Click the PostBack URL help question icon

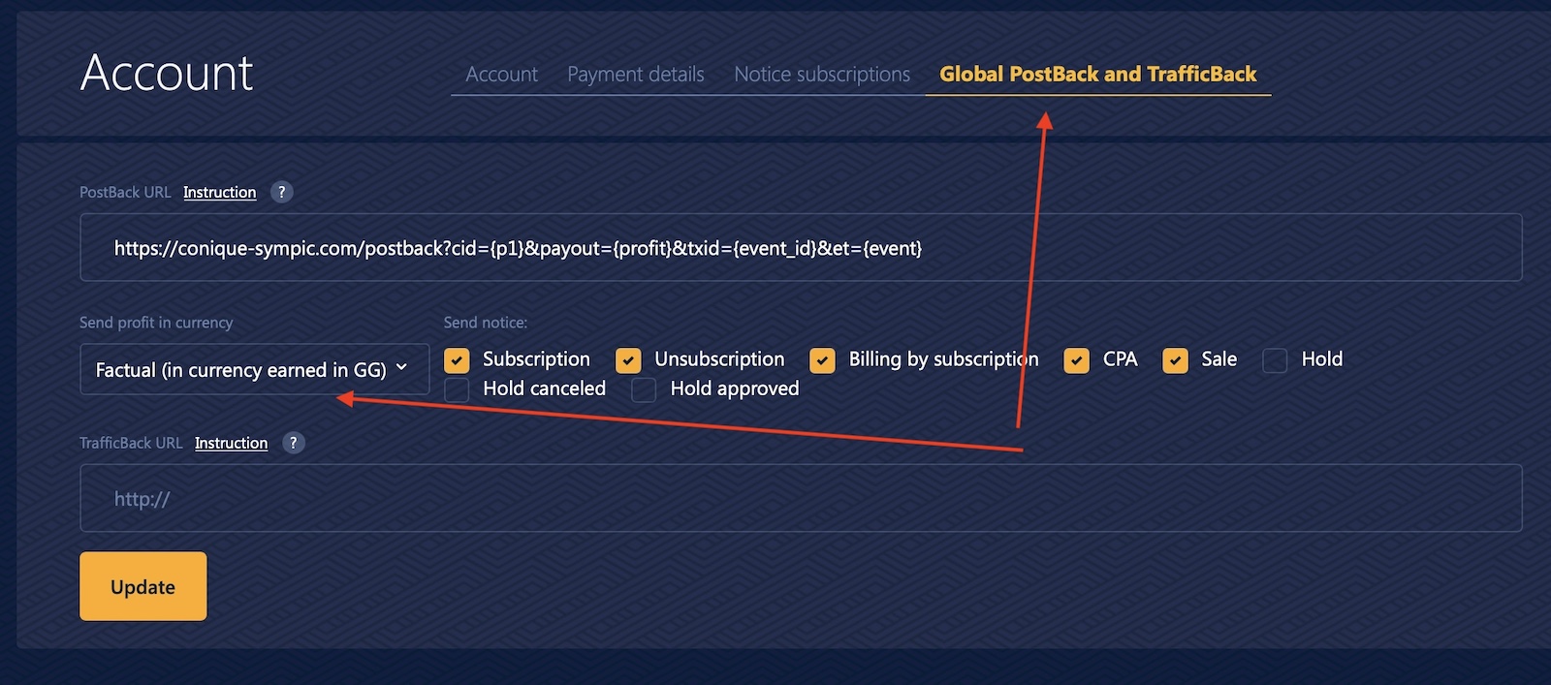coord(281,192)
